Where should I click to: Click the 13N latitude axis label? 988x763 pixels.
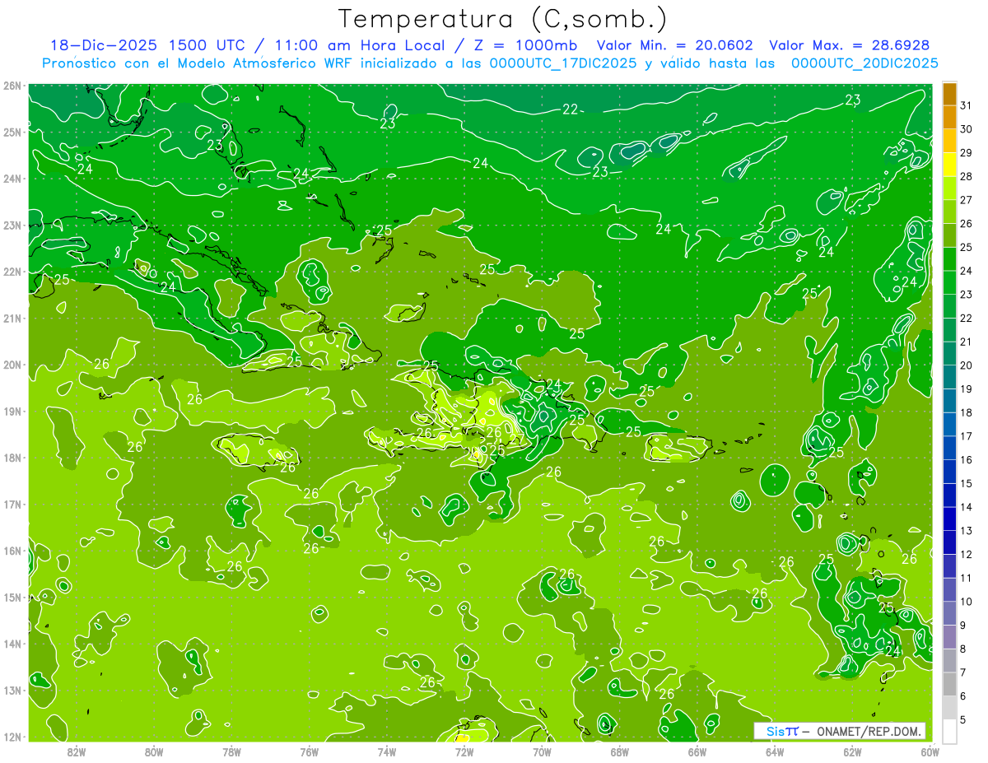click(12, 690)
